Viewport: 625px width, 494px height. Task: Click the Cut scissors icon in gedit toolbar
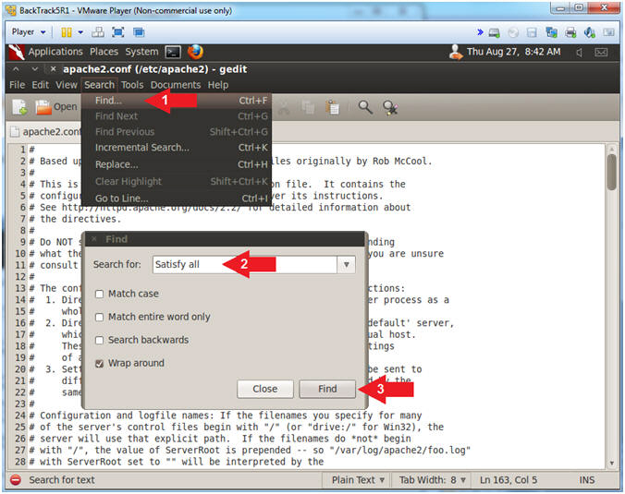pyautogui.click(x=284, y=107)
